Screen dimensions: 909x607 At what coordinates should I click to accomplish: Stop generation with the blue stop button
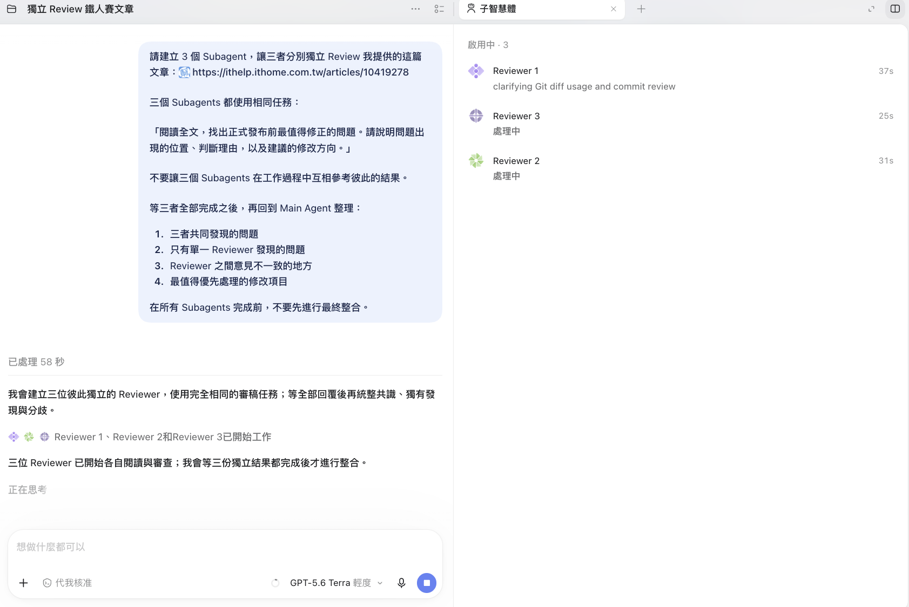click(x=427, y=583)
